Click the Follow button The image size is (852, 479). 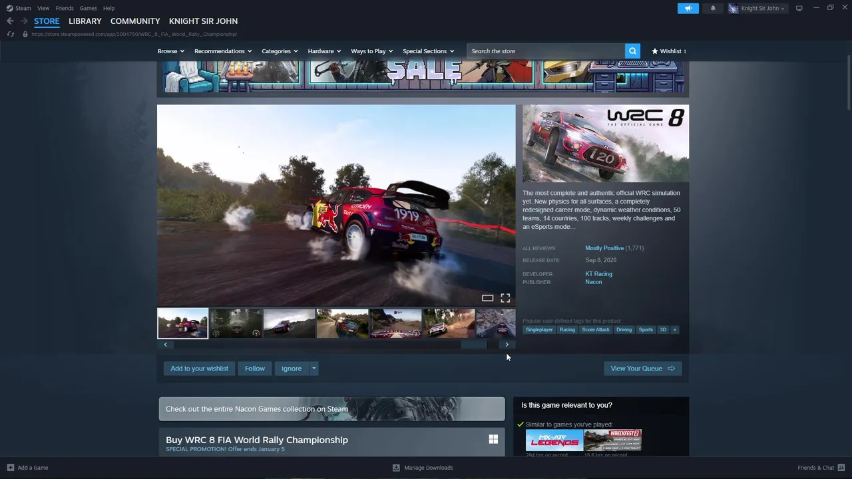(254, 369)
